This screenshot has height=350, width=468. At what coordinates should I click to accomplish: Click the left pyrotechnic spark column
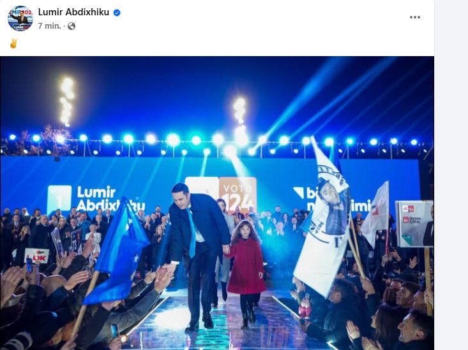(x=67, y=102)
